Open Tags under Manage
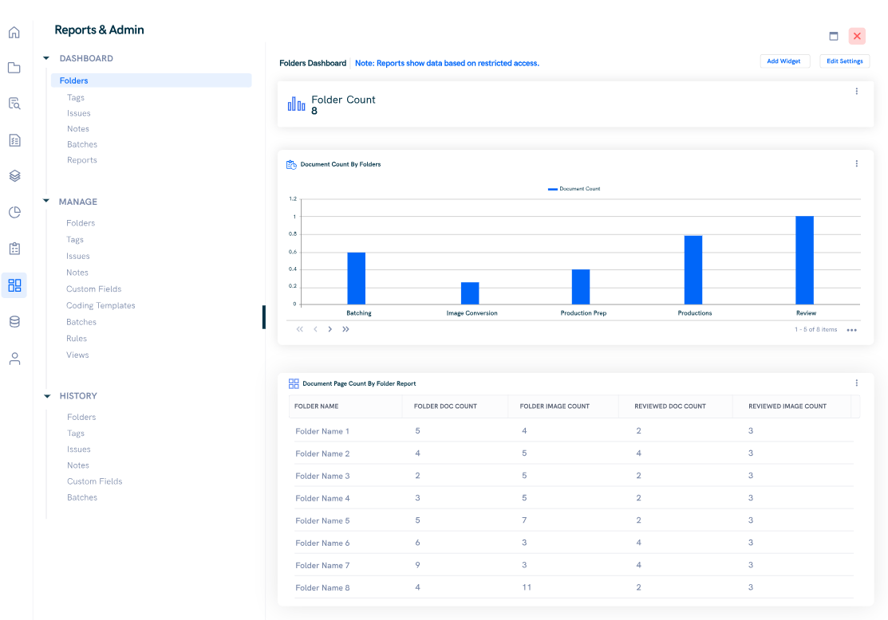The width and height of the screenshot is (888, 620). click(x=75, y=240)
